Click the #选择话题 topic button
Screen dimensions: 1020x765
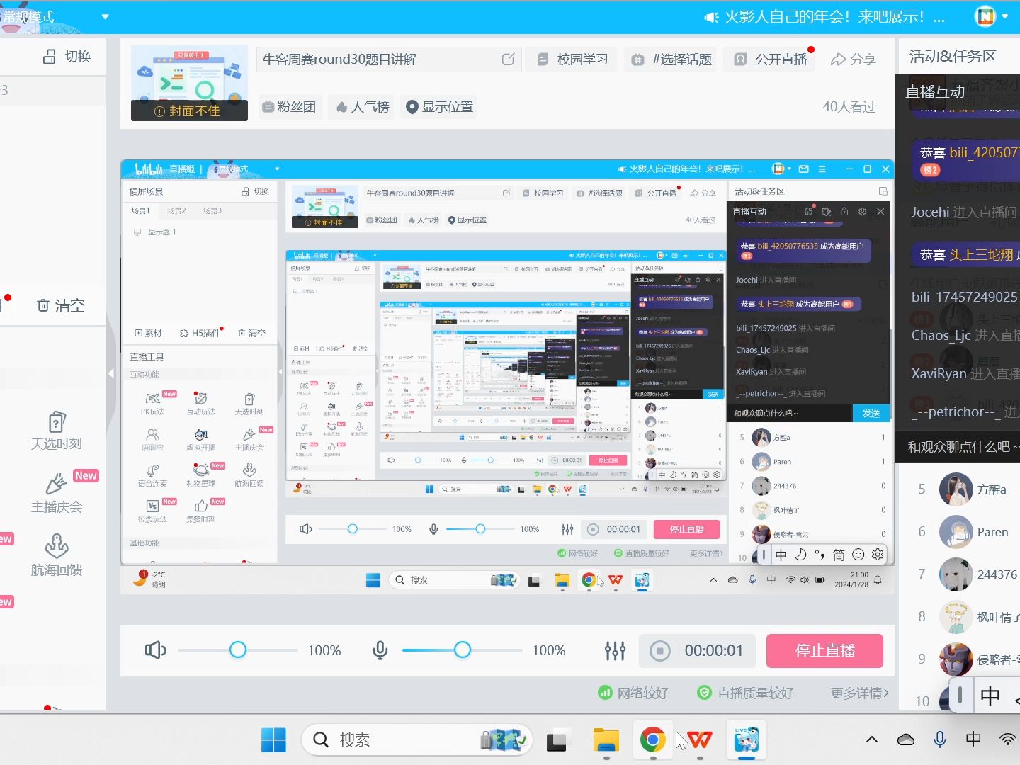[671, 59]
